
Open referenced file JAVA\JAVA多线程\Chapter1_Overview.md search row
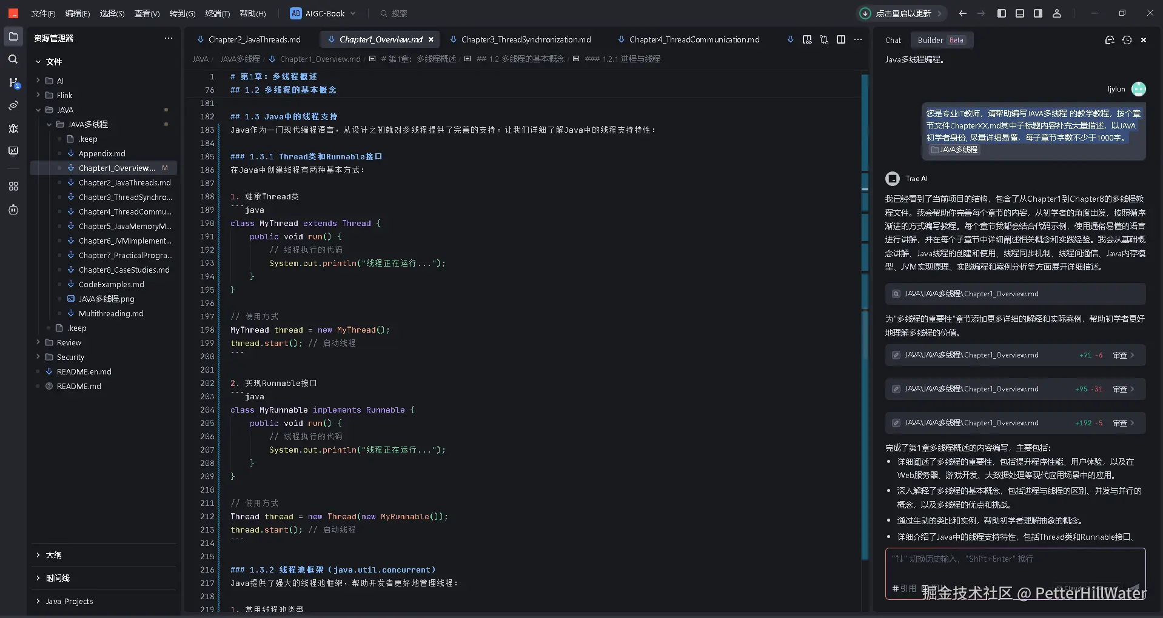(x=1015, y=294)
